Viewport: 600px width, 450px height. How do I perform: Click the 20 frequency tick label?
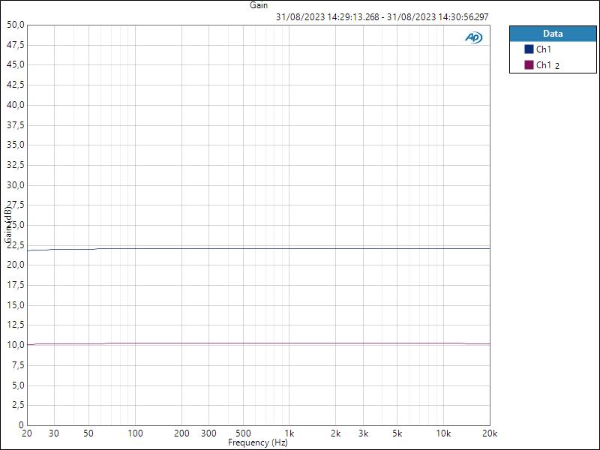point(27,433)
